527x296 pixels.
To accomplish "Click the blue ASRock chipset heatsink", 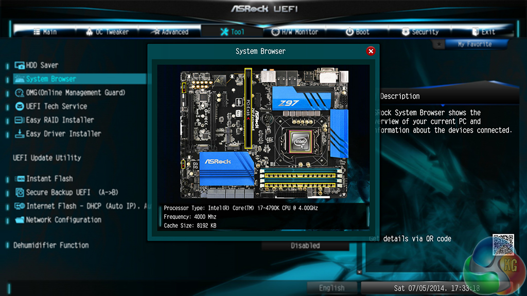I will tap(226, 169).
